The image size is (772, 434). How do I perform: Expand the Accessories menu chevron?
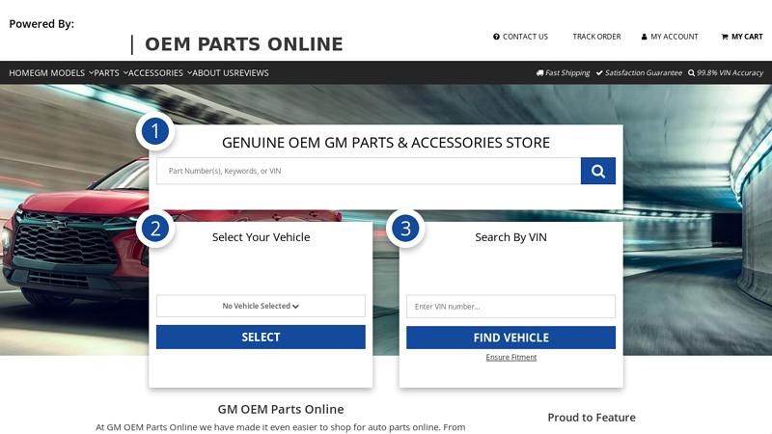[189, 73]
